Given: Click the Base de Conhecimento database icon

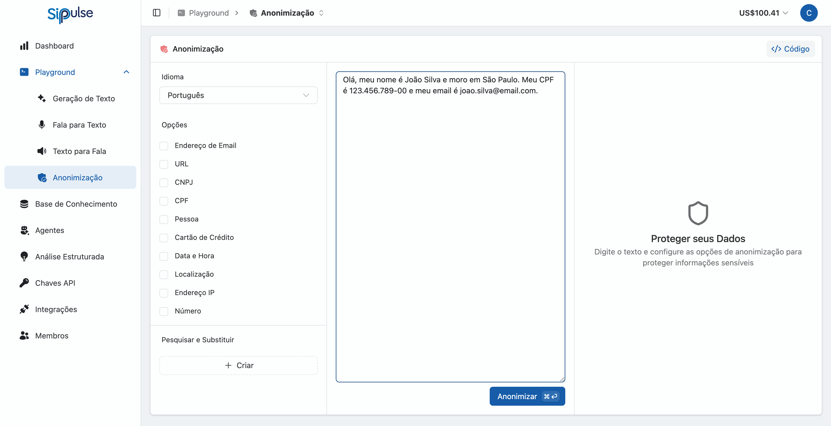Looking at the screenshot, I should pos(24,204).
